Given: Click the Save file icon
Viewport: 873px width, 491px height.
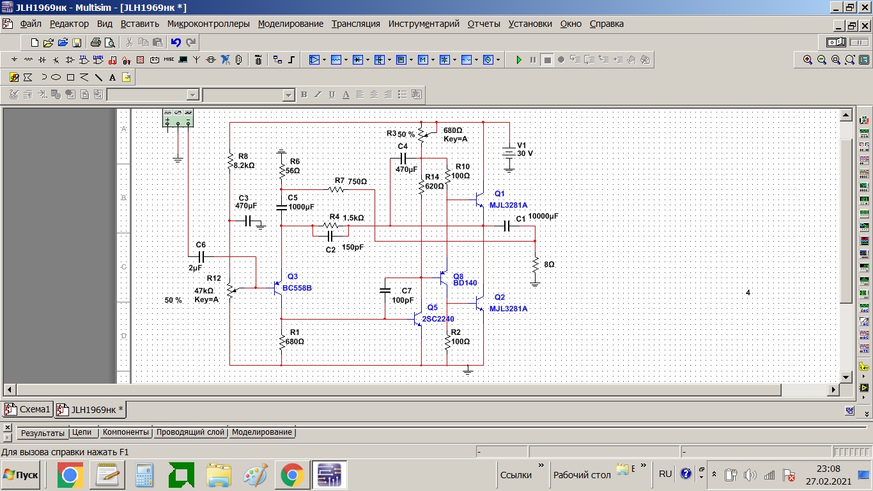Looking at the screenshot, I should [x=77, y=43].
